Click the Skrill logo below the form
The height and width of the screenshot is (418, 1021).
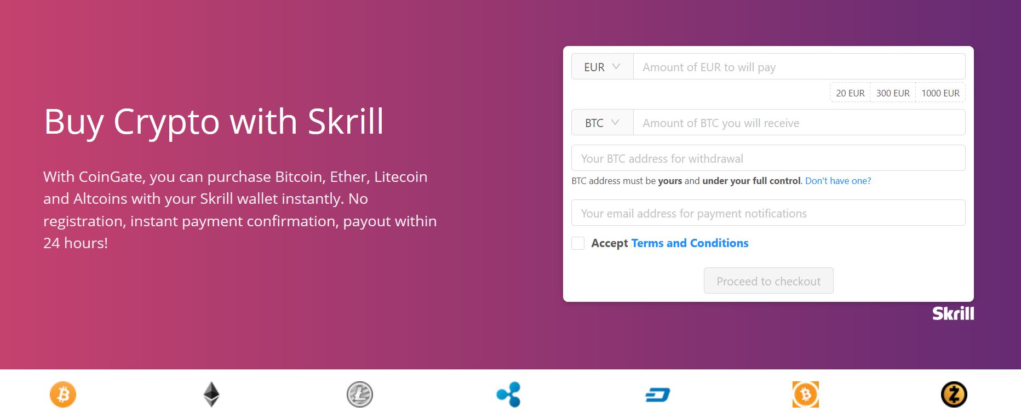(953, 313)
